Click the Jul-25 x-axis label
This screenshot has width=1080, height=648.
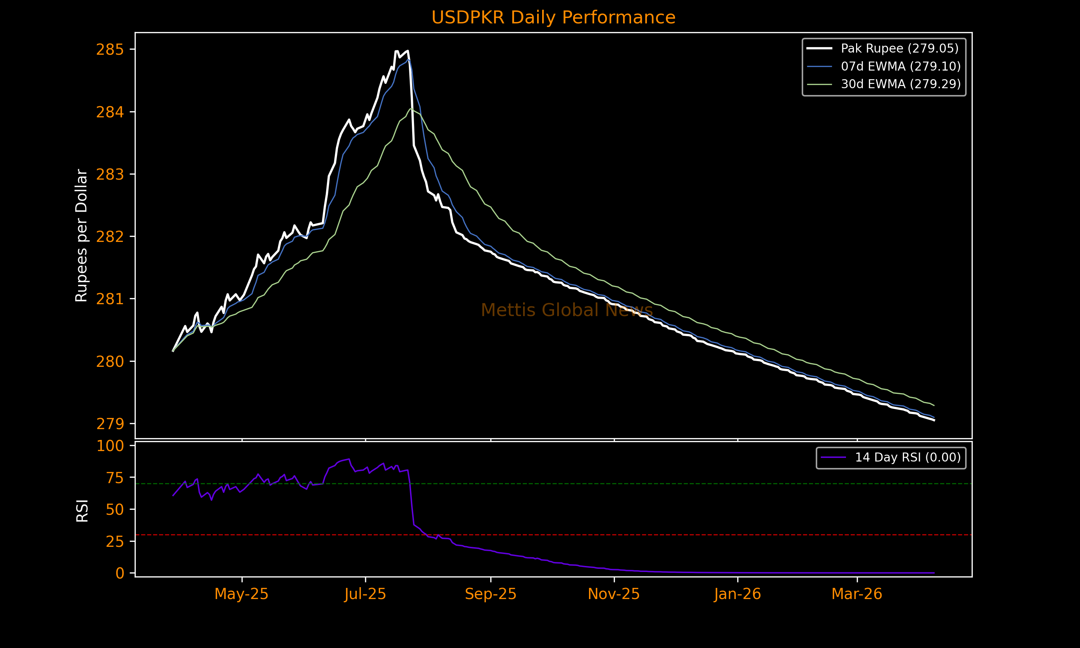(x=365, y=594)
